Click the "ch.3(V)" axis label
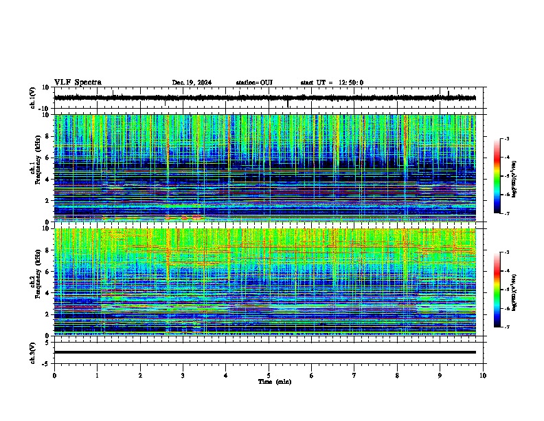The height and width of the screenshot is (421, 544). pyautogui.click(x=33, y=353)
